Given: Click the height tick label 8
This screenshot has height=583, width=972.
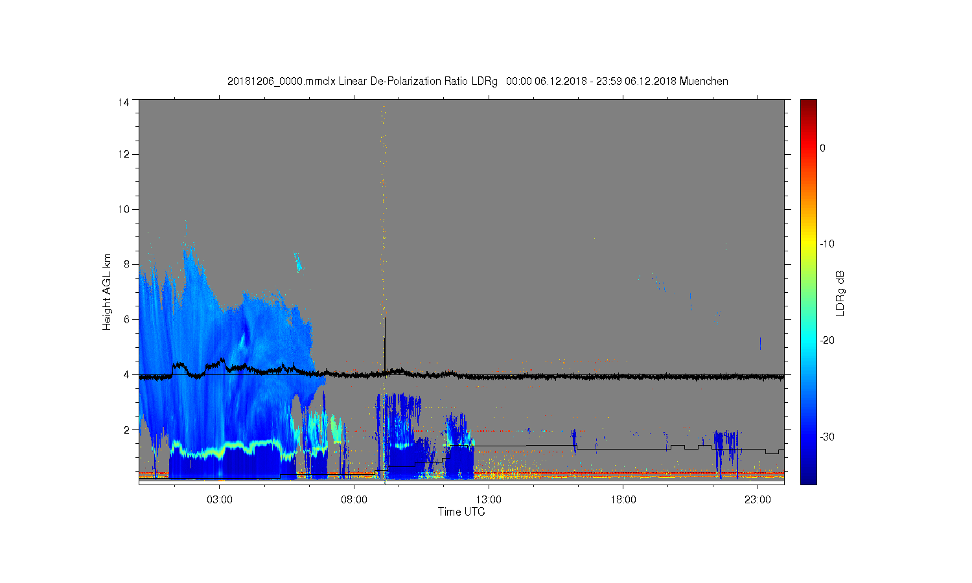Looking at the screenshot, I should click(x=126, y=264).
